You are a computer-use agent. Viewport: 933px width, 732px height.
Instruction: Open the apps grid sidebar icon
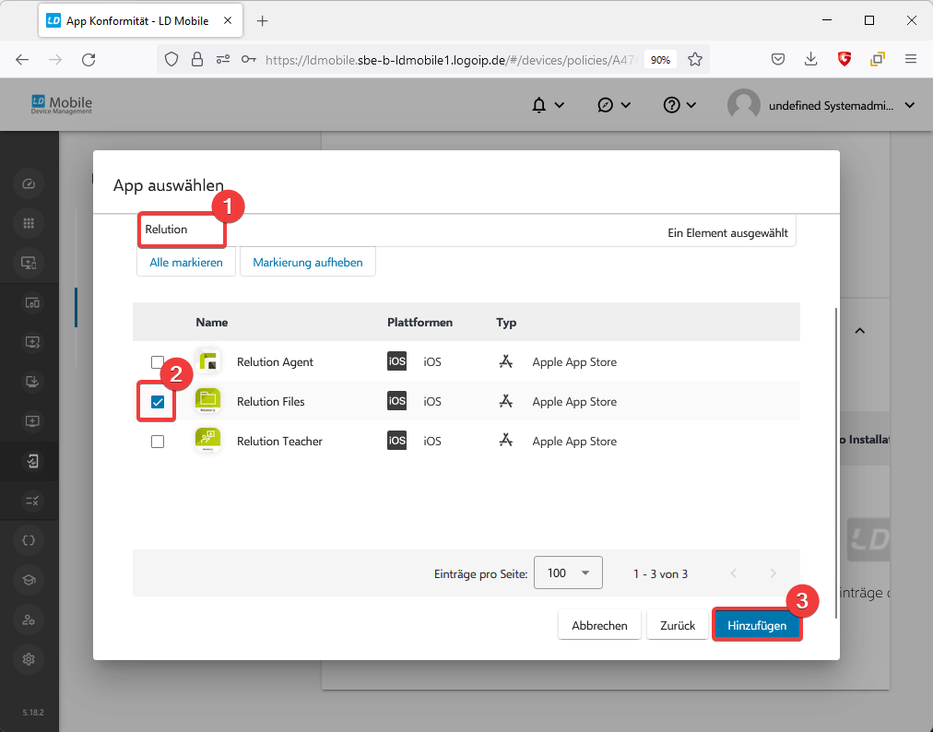point(29,223)
